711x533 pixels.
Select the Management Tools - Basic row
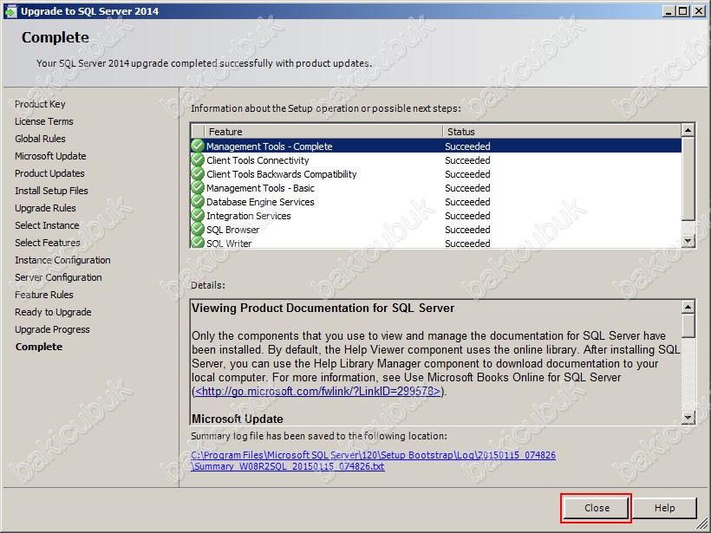click(436, 188)
